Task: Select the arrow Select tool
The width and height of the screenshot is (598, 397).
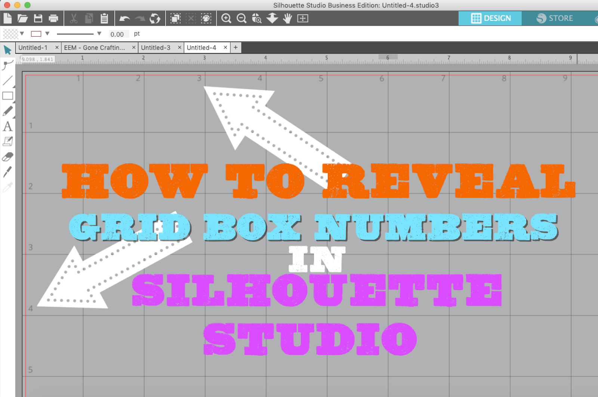Action: [x=7, y=50]
